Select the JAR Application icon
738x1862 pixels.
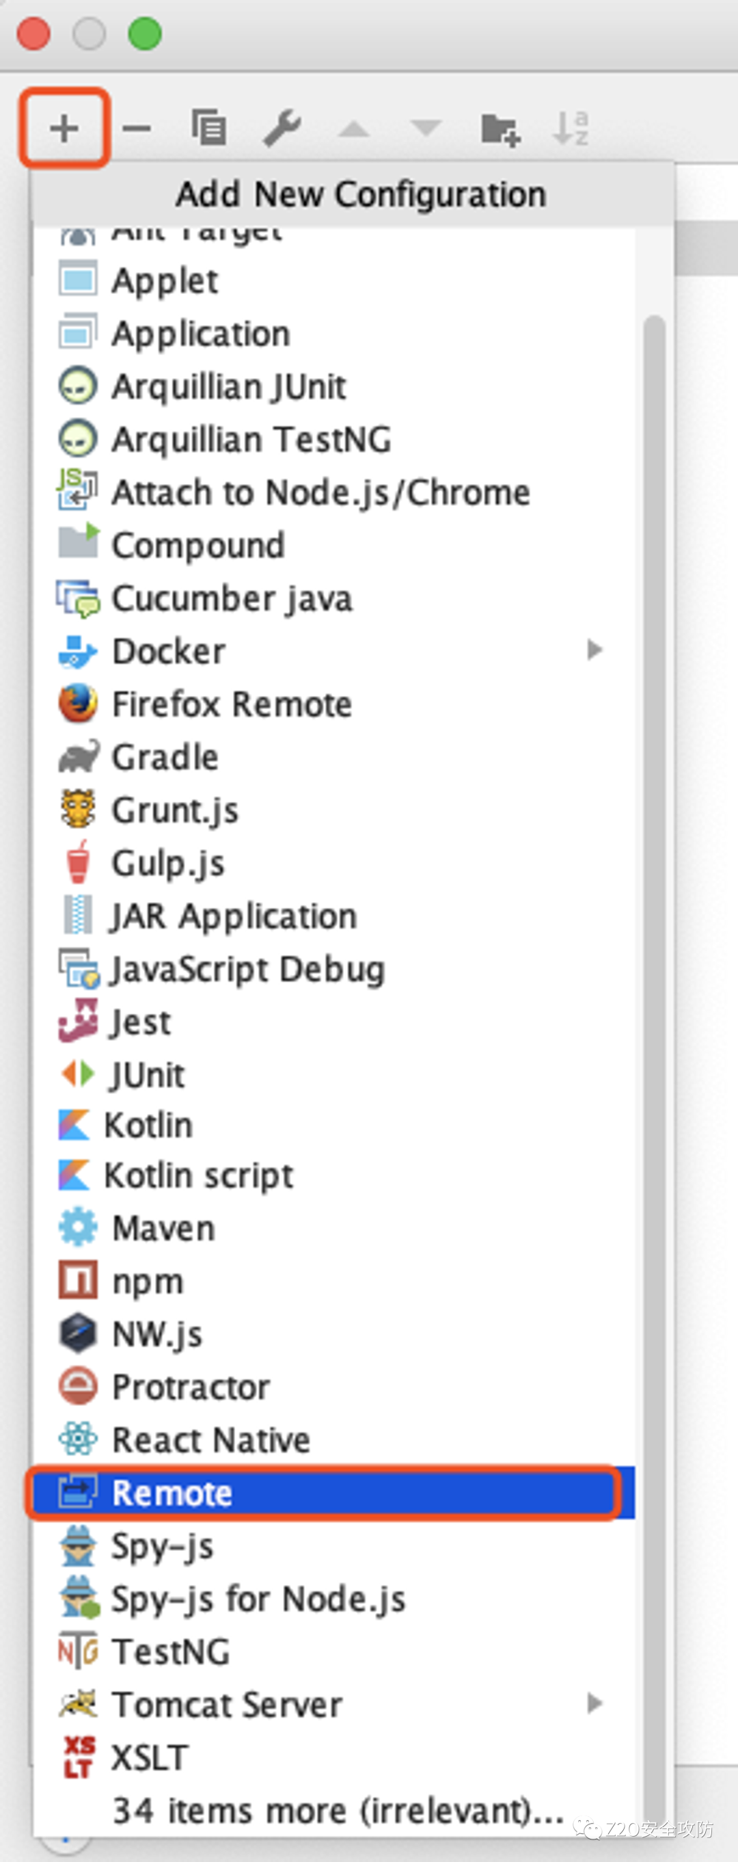click(77, 915)
